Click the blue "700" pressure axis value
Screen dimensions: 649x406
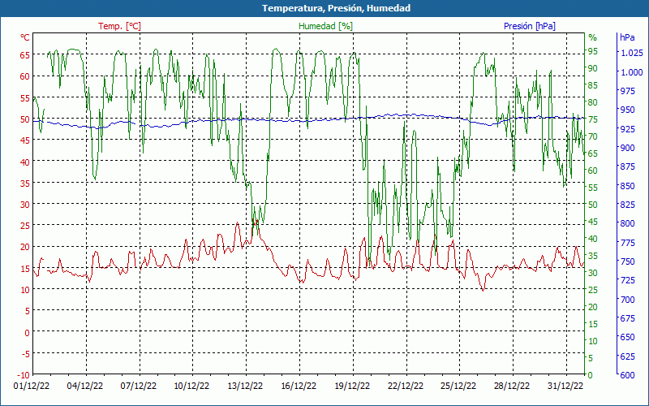628,299
